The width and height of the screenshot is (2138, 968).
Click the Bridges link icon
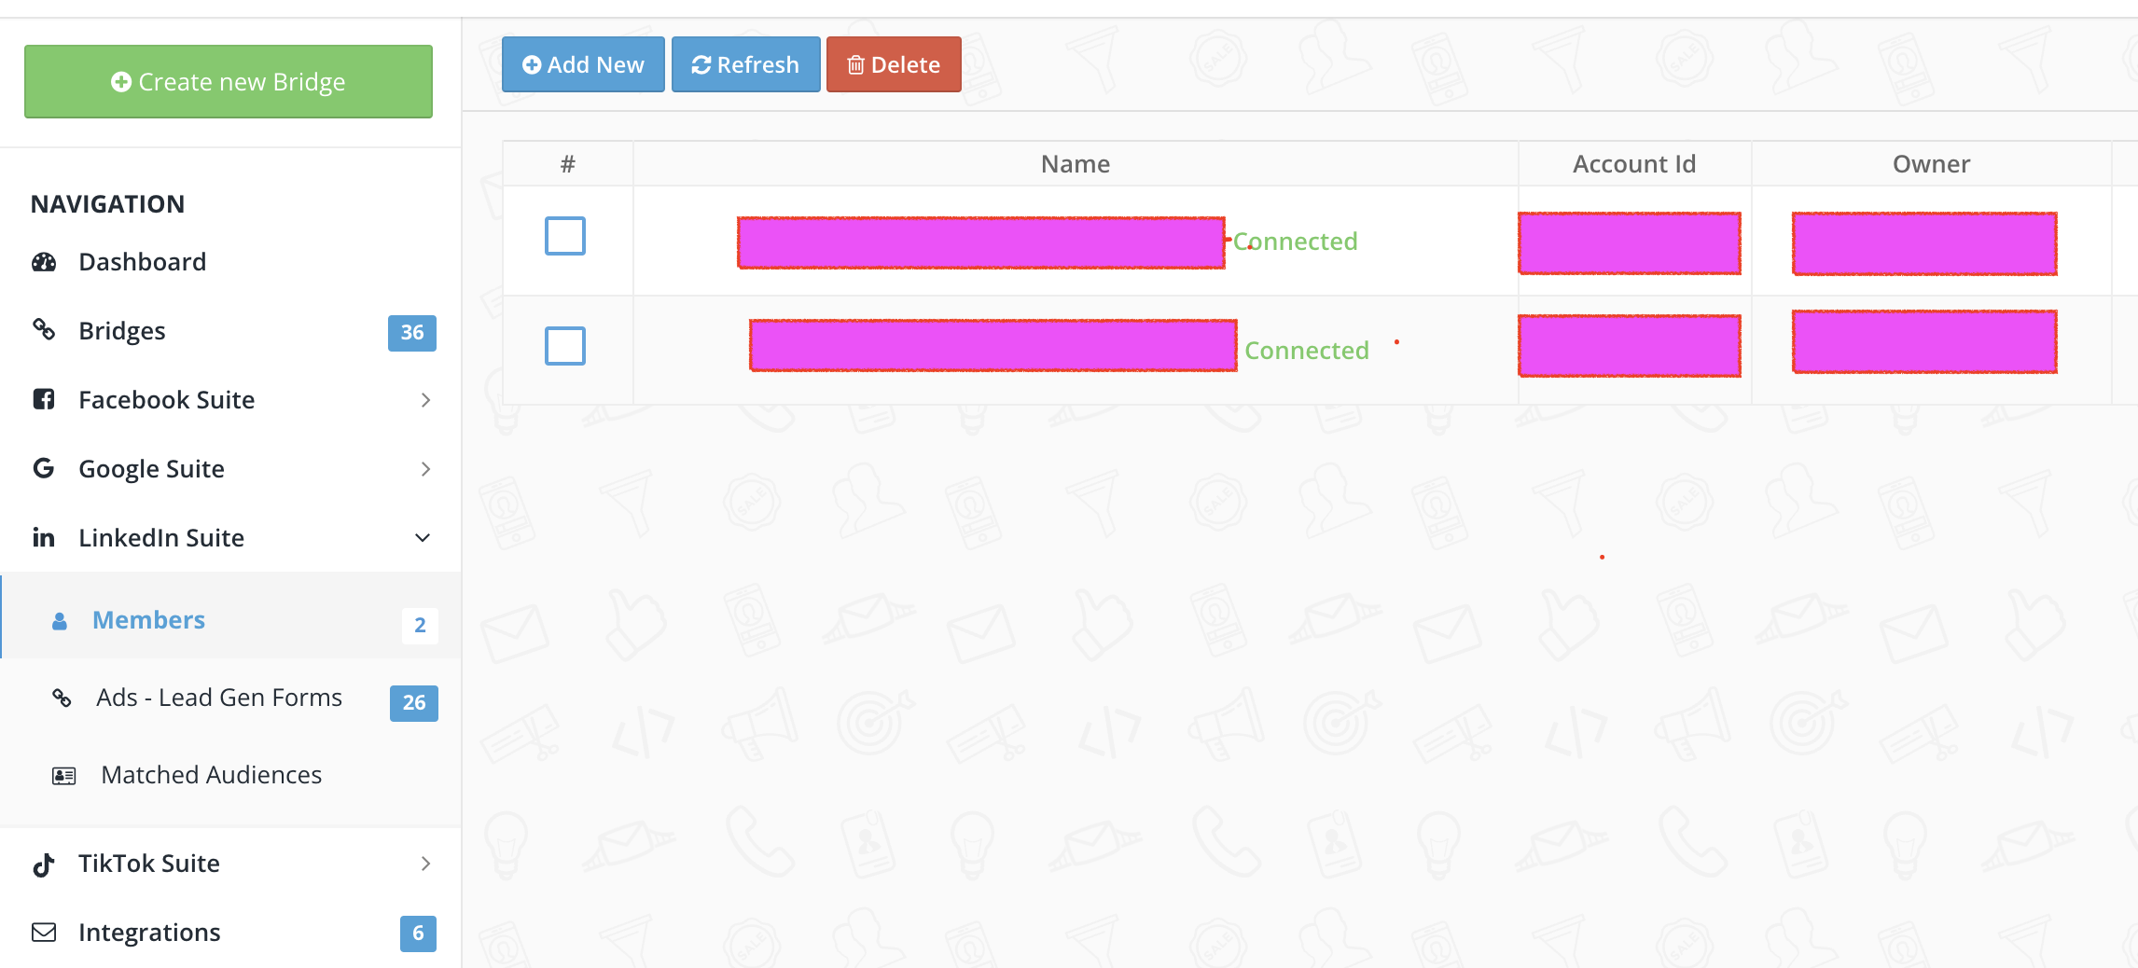pyautogui.click(x=44, y=329)
